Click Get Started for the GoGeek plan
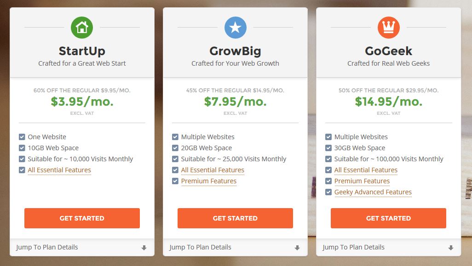The height and width of the screenshot is (266, 472). click(388, 218)
